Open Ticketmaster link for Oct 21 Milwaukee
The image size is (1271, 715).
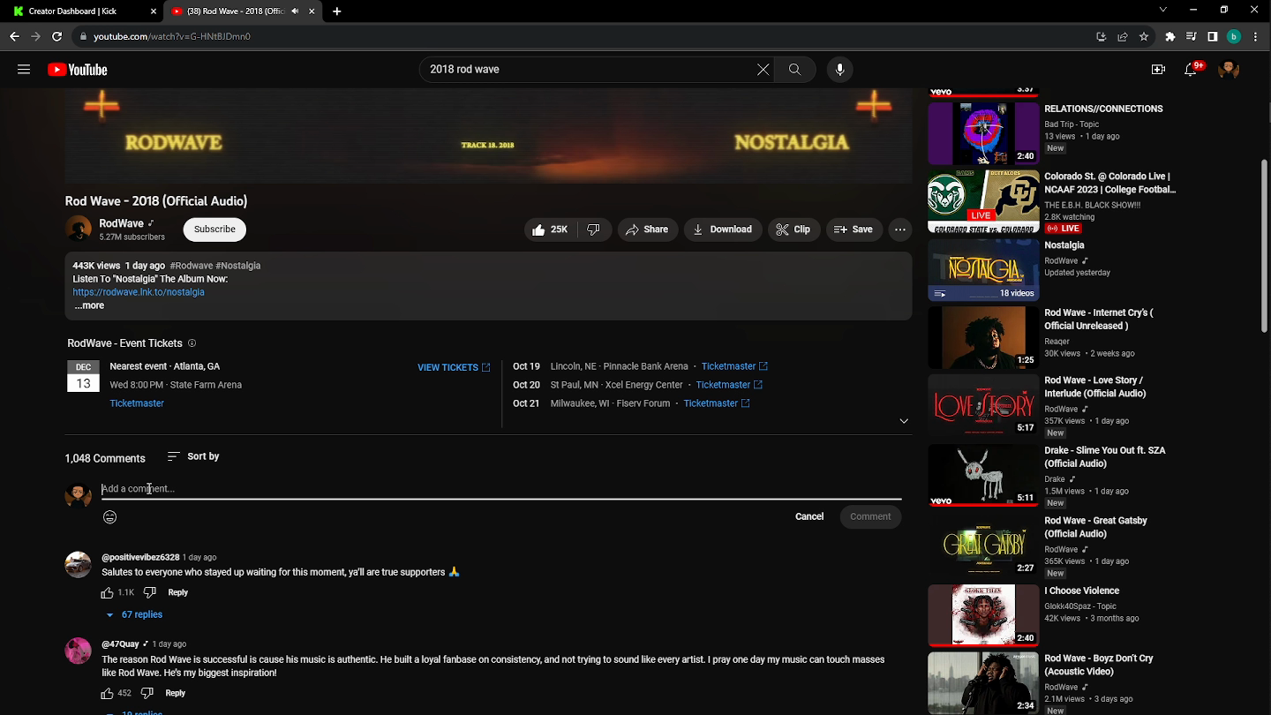point(717,403)
